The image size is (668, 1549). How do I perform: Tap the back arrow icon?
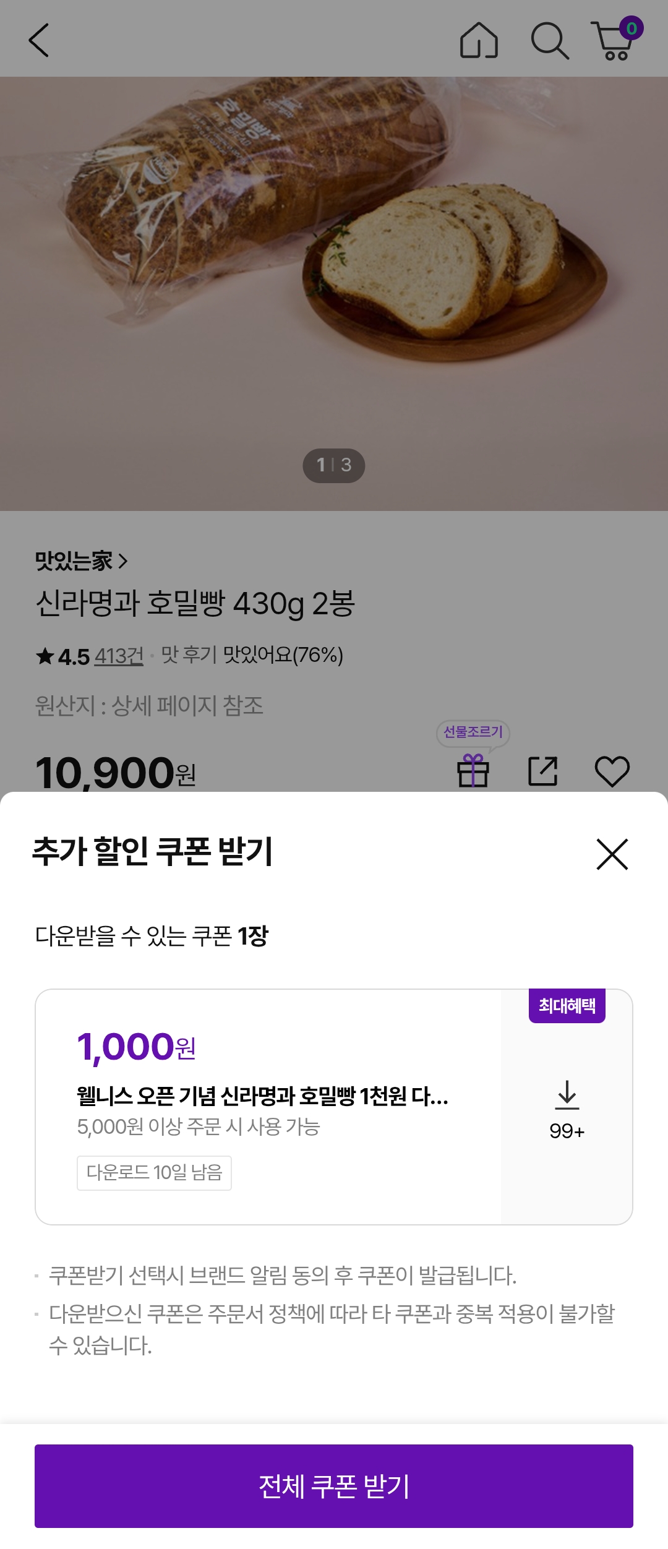pyautogui.click(x=39, y=41)
